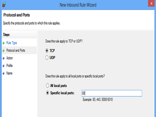156x117 pixels.
Task: Close the New Inbound Rule Wizard window
Action: click(151, 4)
